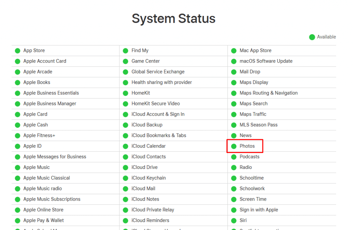Select the Apple Cash row
Screen dimensions: 353x230
pos(36,125)
